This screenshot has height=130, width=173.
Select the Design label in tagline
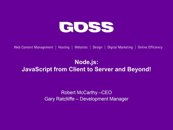point(97,47)
